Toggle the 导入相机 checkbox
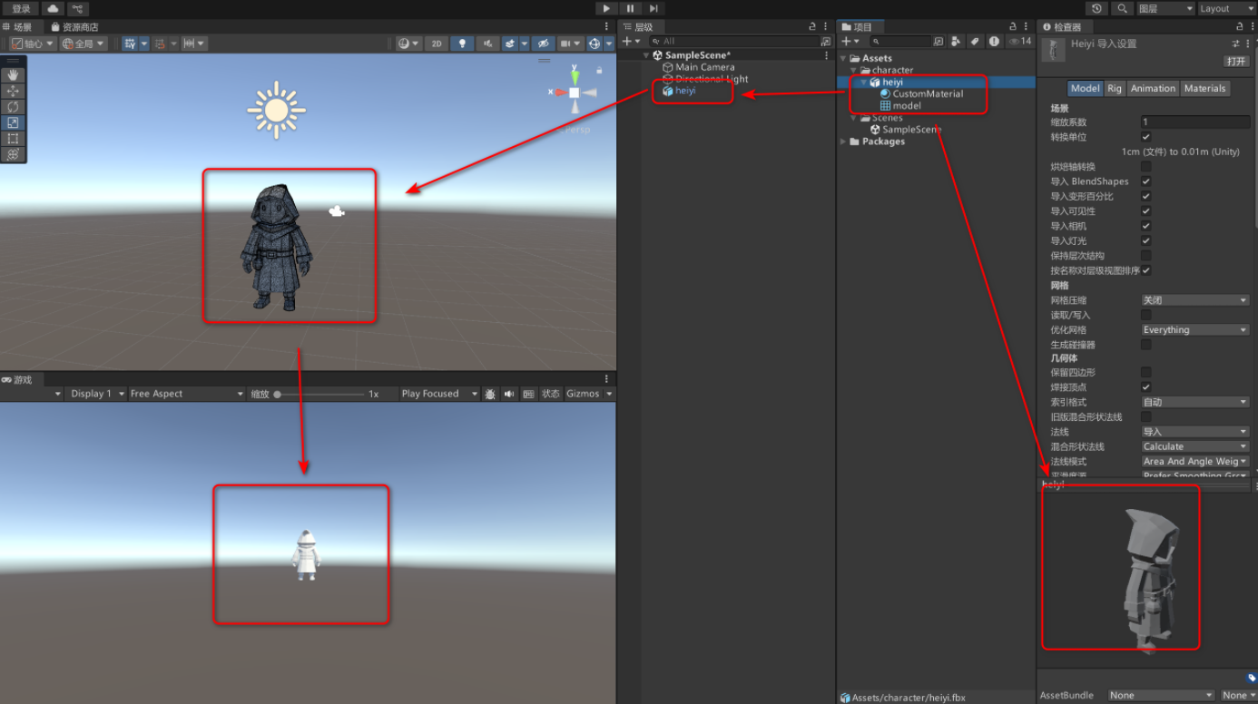 tap(1146, 226)
